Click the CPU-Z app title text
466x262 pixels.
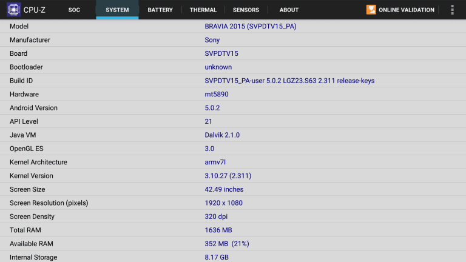tap(36, 10)
